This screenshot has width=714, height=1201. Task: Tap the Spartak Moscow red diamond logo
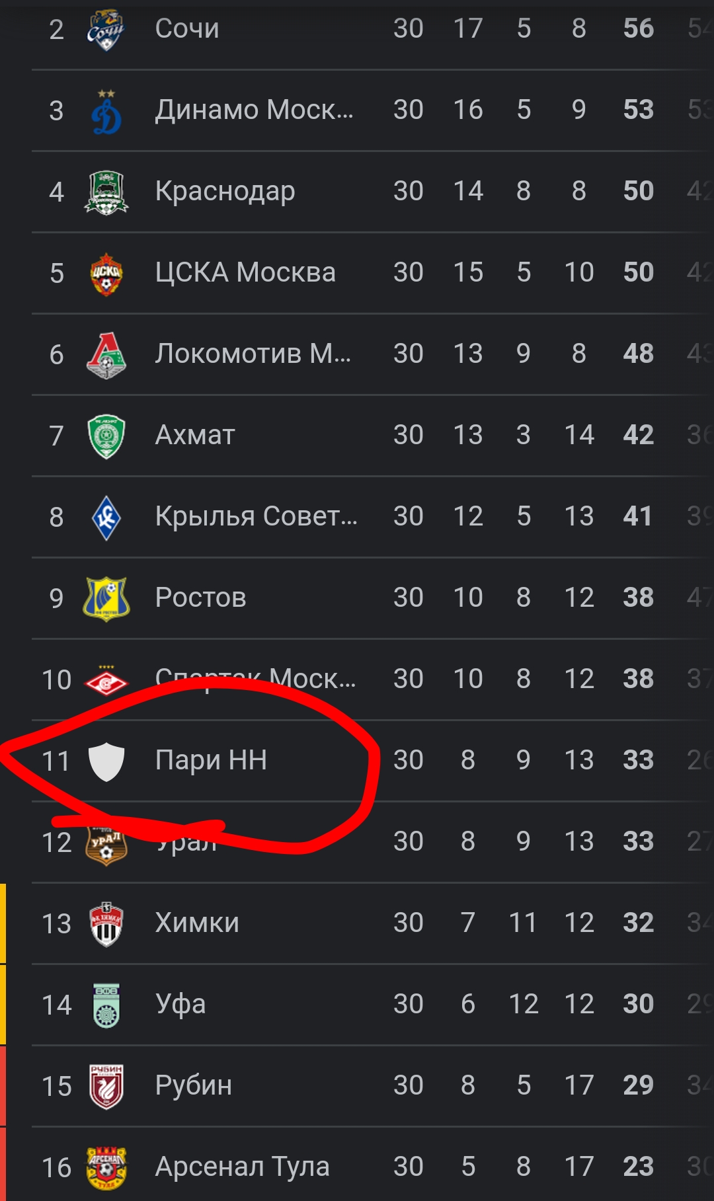(x=106, y=681)
